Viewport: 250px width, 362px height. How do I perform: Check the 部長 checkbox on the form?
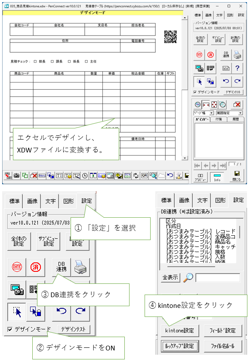click(x=35, y=61)
